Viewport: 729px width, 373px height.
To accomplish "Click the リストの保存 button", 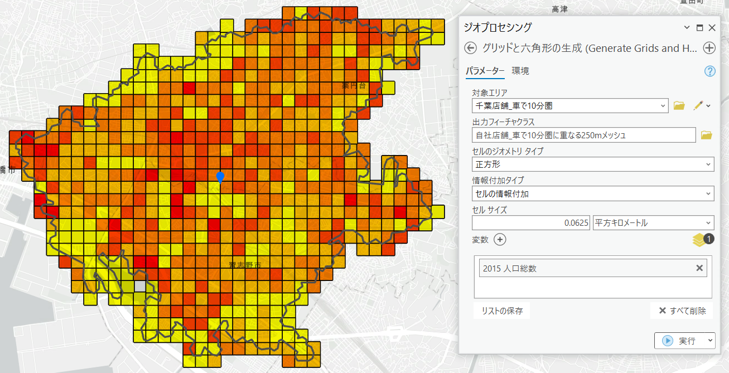I will pyautogui.click(x=502, y=311).
